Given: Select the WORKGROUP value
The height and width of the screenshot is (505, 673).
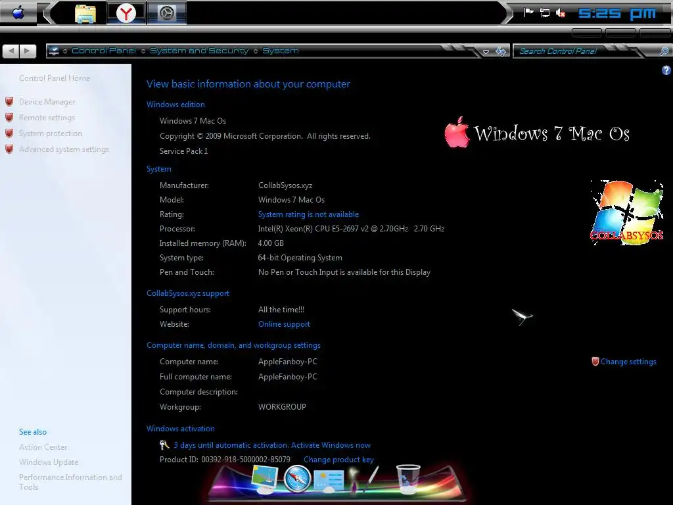Looking at the screenshot, I should 282,407.
